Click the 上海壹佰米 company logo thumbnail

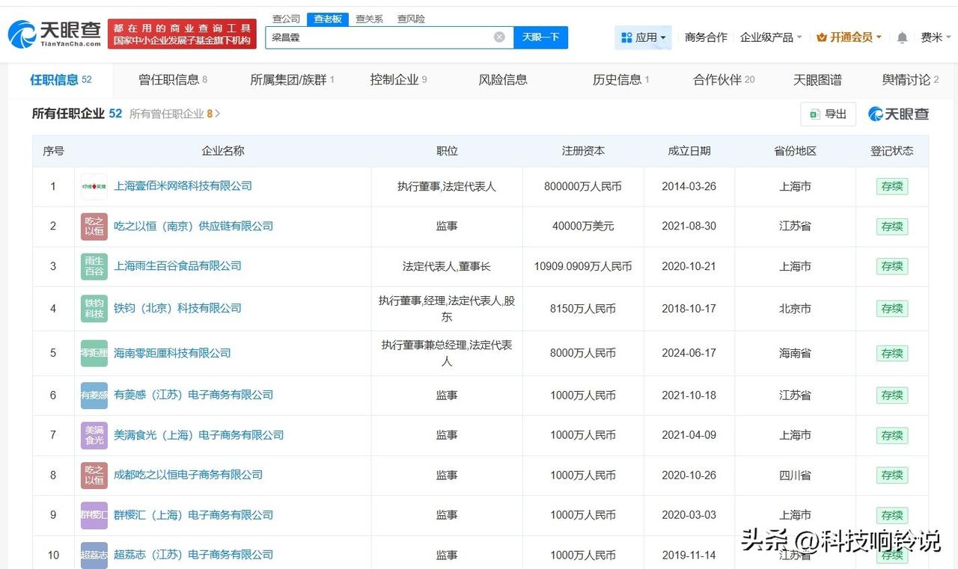coord(94,186)
